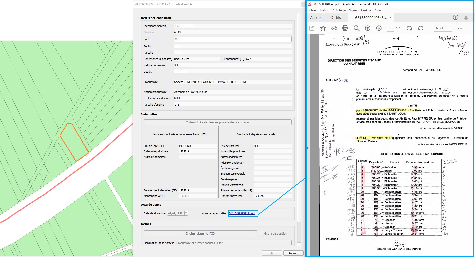Click Indemnité calculée au prorata button
Image resolution: width=475 pixels, height=257 pixels.
217,122
